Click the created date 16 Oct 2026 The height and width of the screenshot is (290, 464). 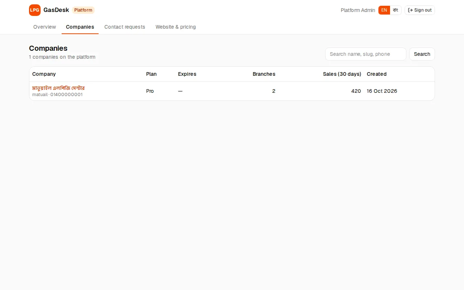pos(382,91)
